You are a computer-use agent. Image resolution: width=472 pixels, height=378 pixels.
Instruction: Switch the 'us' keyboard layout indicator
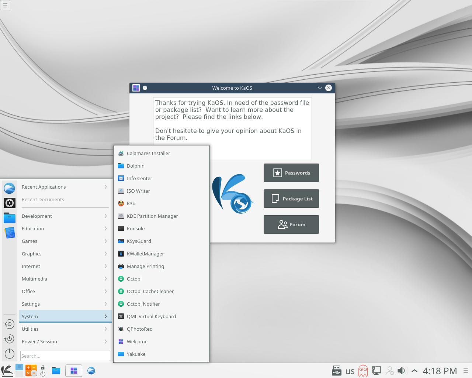(x=350, y=371)
